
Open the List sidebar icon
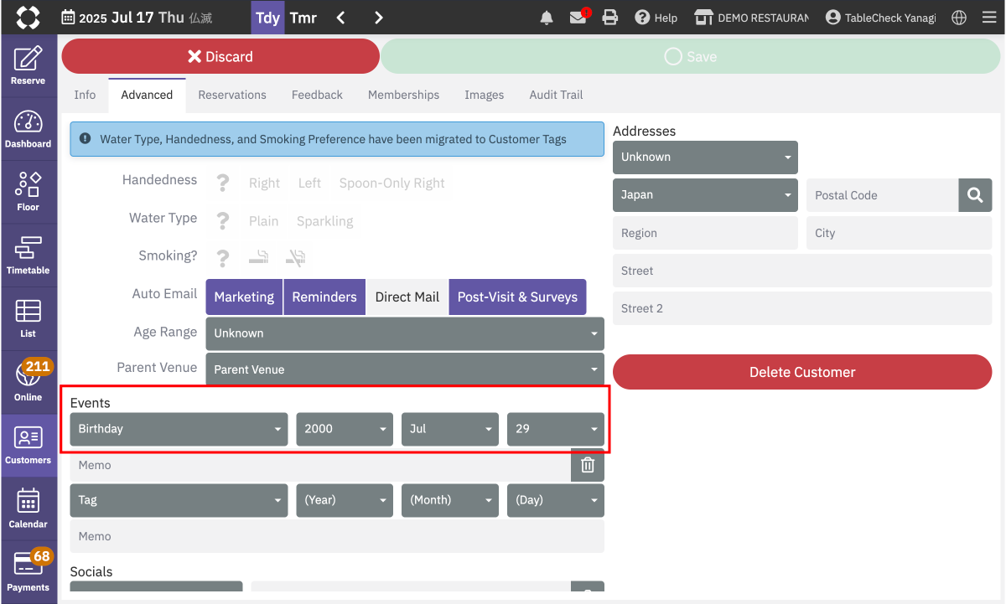point(28,318)
